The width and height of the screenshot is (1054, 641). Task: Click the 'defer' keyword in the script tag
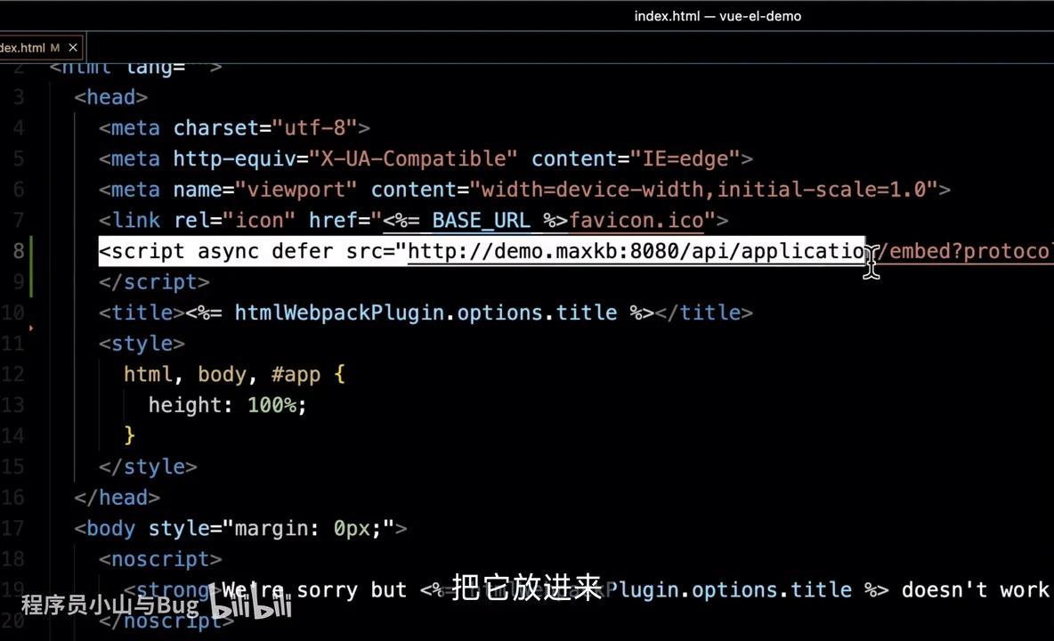pos(302,251)
